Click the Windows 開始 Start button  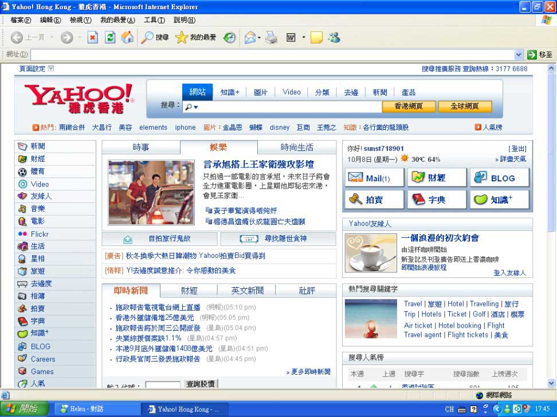click(x=24, y=409)
